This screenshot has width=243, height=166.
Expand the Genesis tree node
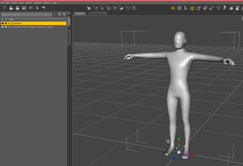point(9,23)
